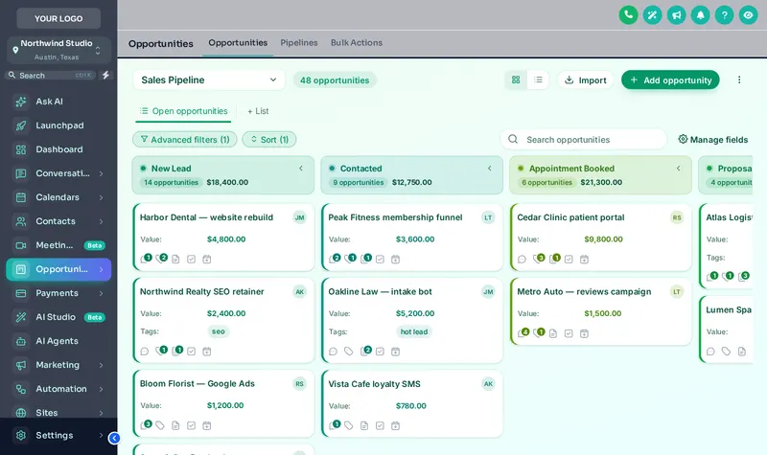
Task: Click calendar icon on Harbor Dental card
Action: tap(207, 259)
